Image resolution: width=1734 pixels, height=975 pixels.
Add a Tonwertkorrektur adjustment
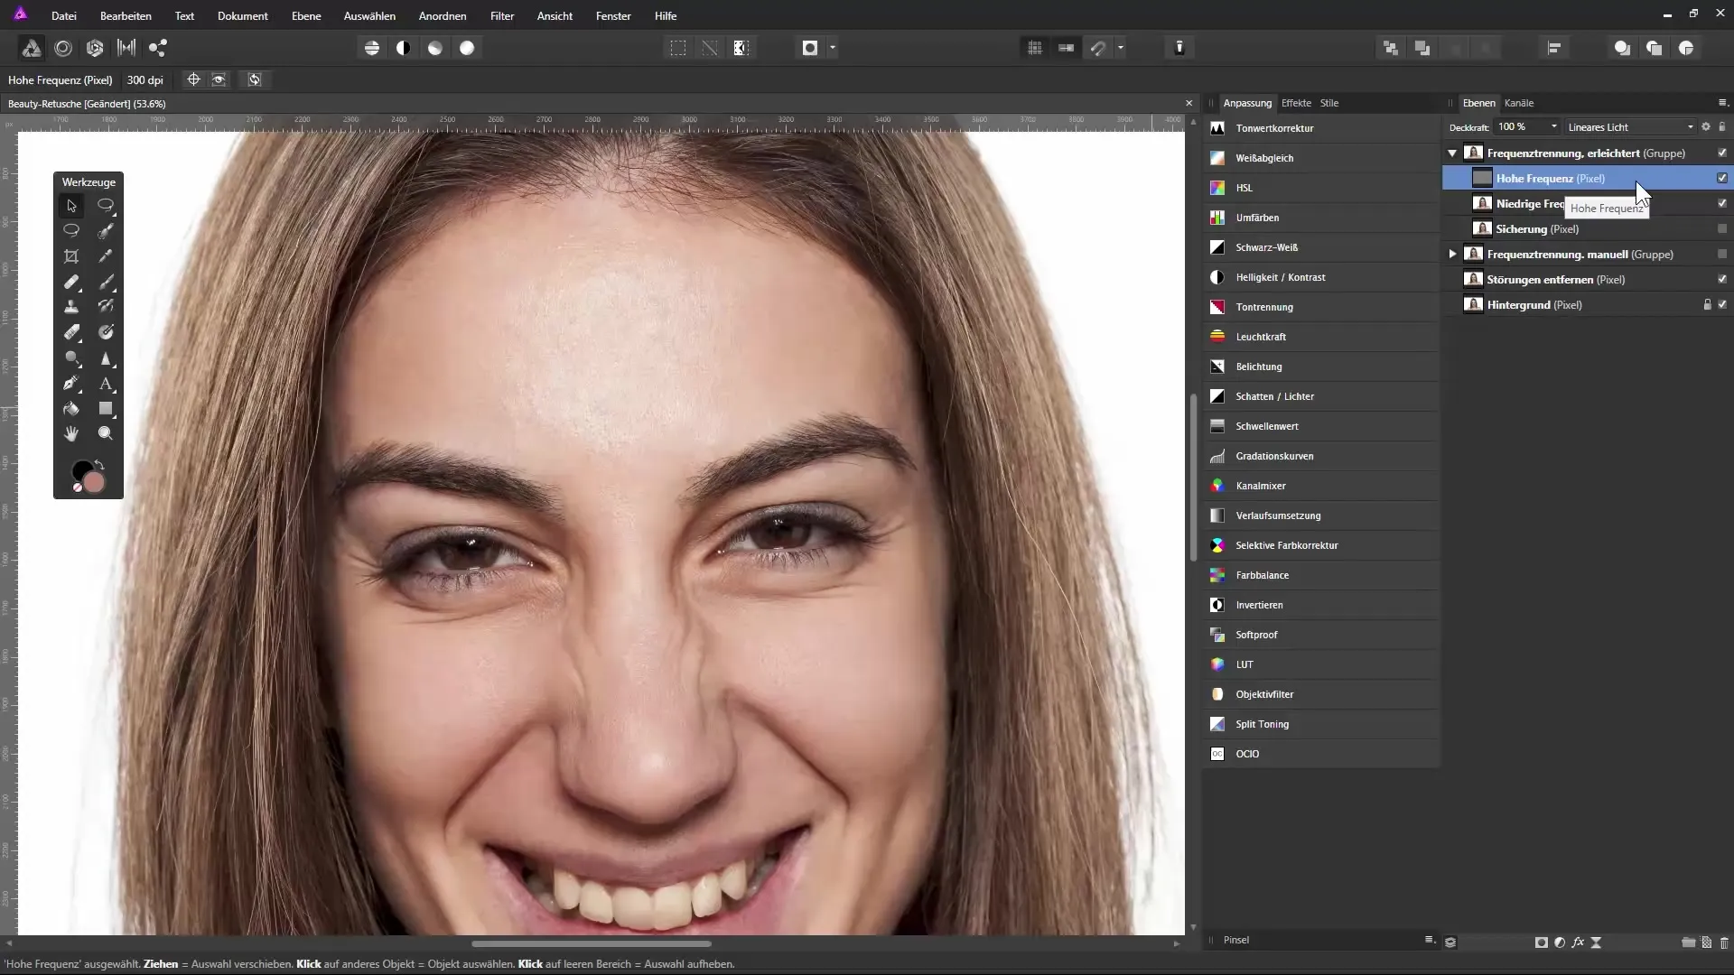coord(1320,128)
